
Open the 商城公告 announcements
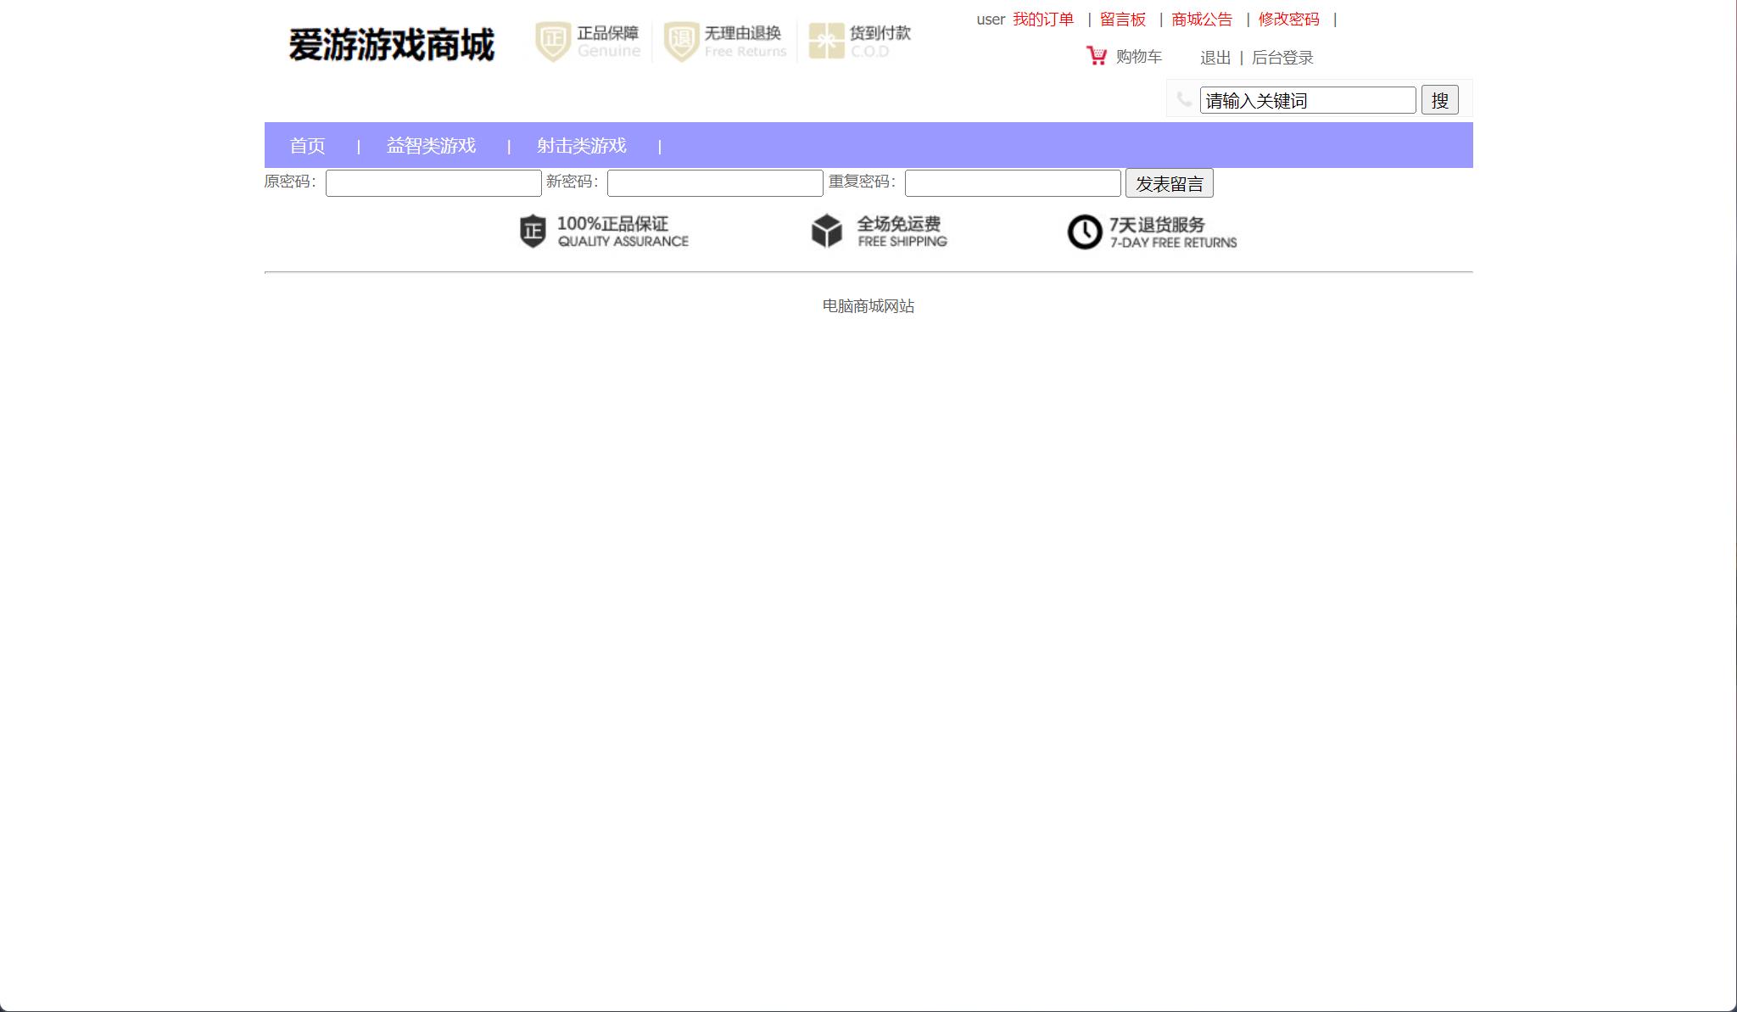1202,18
